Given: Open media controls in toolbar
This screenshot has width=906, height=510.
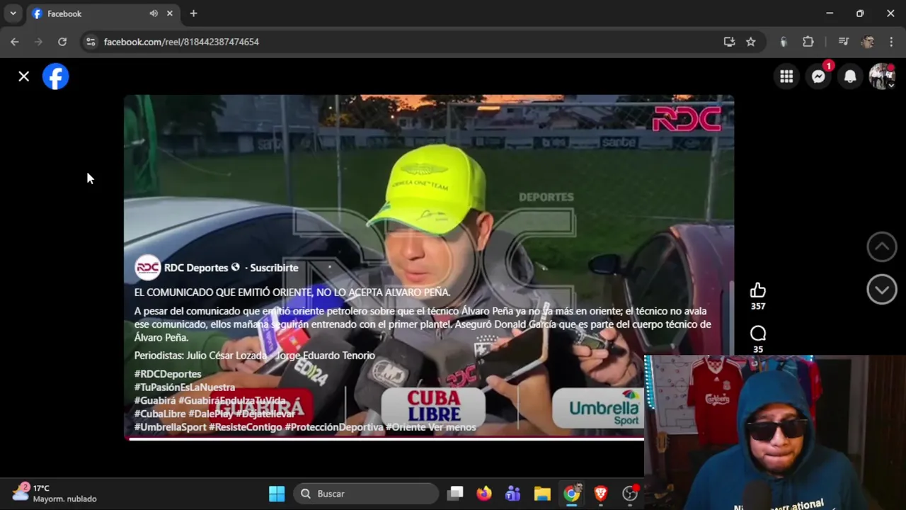Looking at the screenshot, I should coord(843,42).
